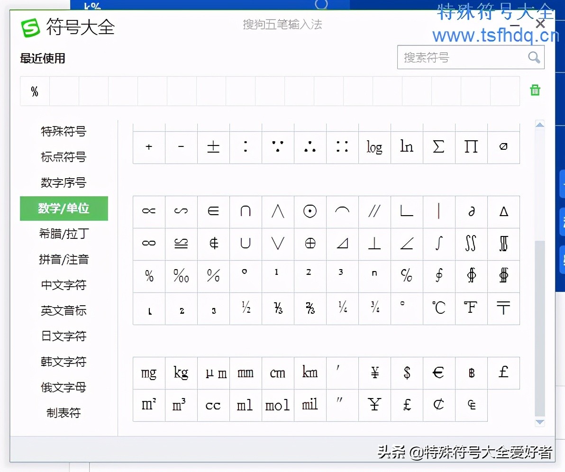Click the symbol list scrollbar thumb
565x472 pixels.
point(540,328)
